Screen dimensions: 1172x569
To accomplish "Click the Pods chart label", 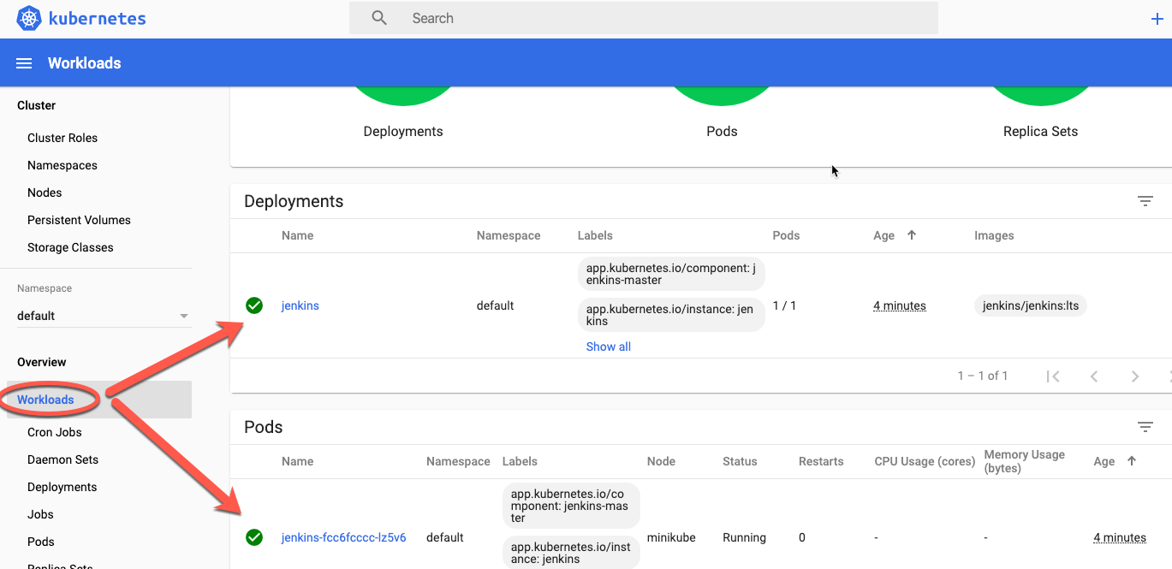I will pos(722,132).
